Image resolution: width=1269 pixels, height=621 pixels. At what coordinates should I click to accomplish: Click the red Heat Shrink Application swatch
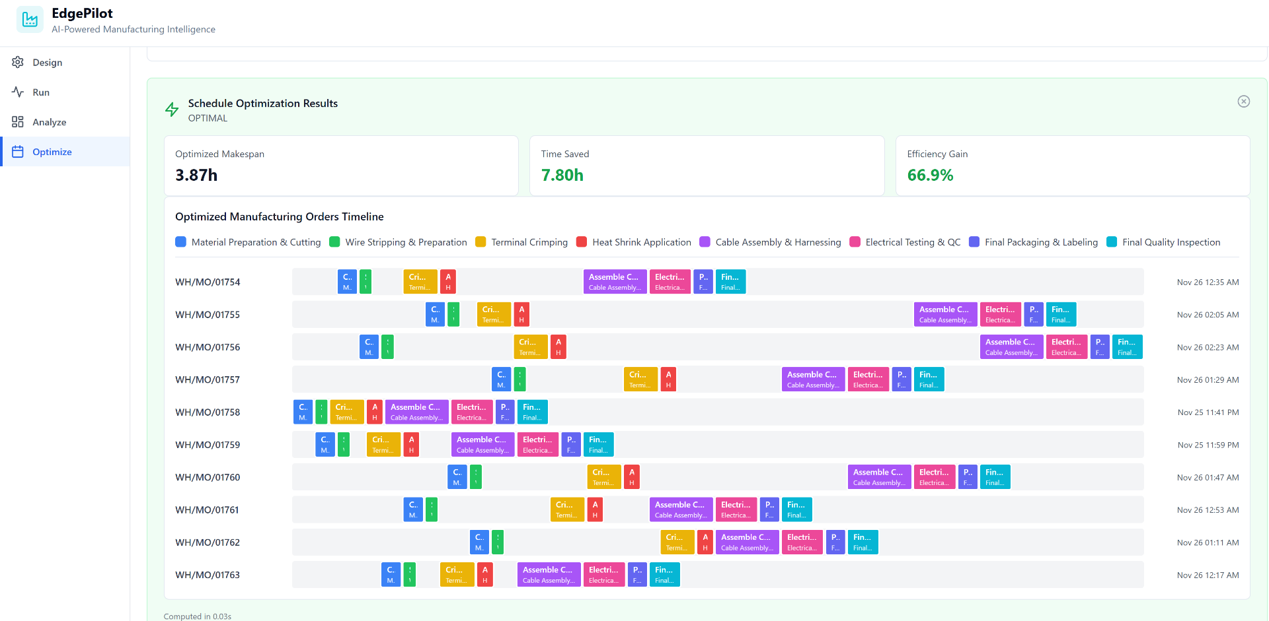click(582, 242)
